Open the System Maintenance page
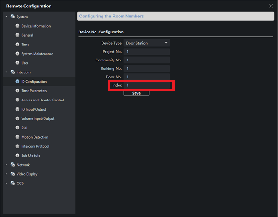278x217 pixels. pyautogui.click(x=37, y=54)
